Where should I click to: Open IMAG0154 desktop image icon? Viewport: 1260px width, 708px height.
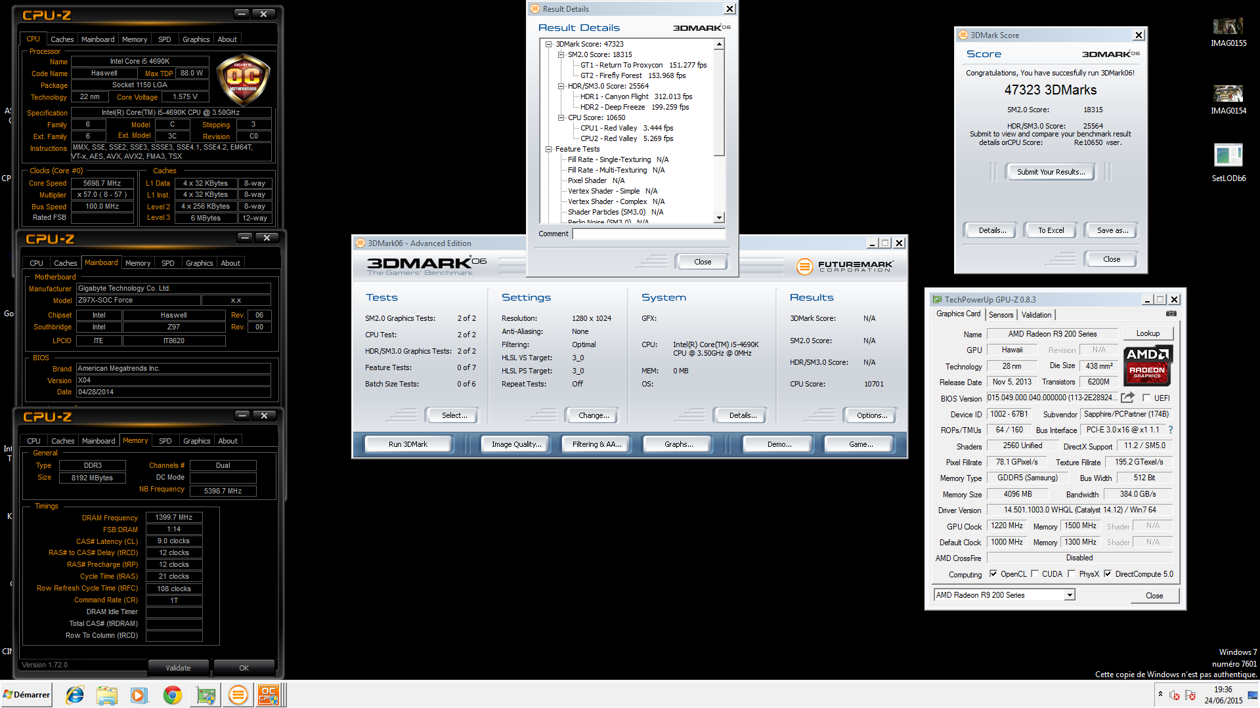point(1228,100)
